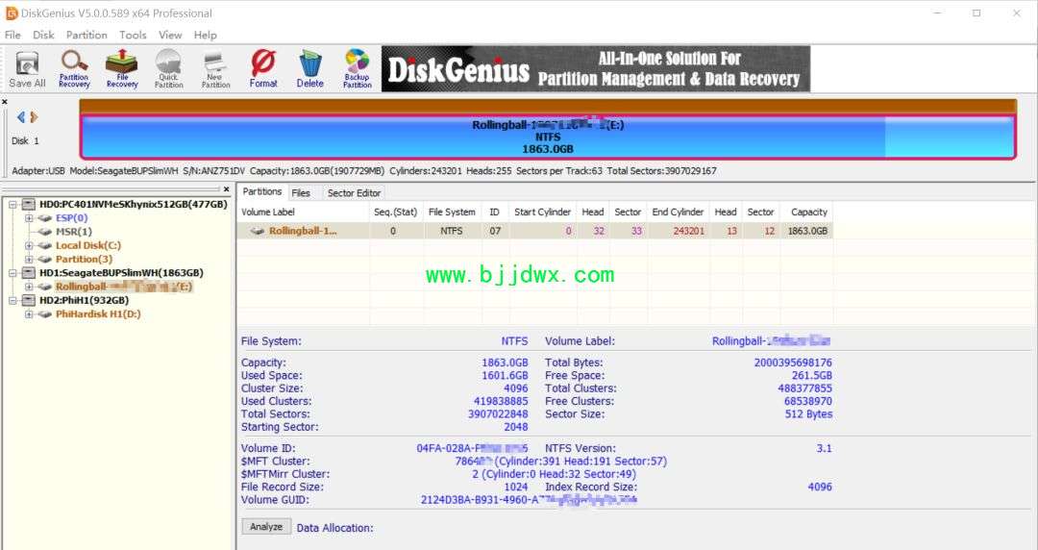Image resolution: width=1038 pixels, height=550 pixels.
Task: Expand the Partition(3) node
Action: coord(29,259)
